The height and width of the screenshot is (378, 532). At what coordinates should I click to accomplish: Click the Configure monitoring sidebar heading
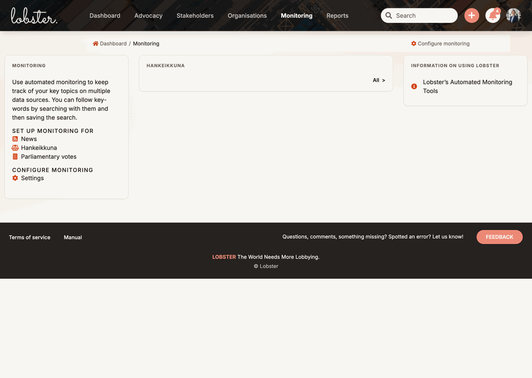52,170
